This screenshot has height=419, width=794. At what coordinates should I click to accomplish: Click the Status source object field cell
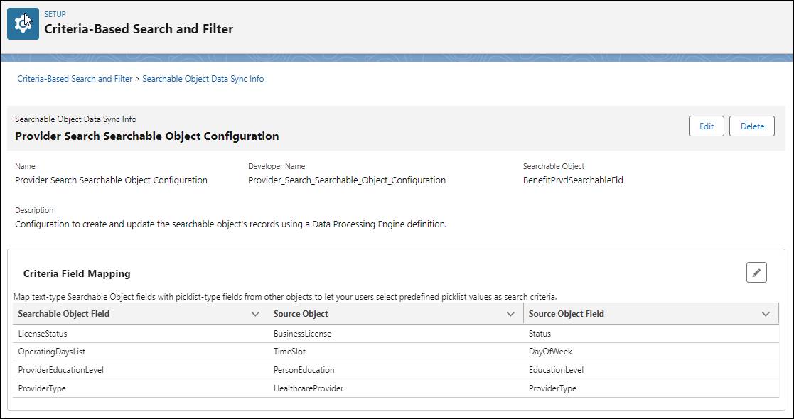(x=540, y=333)
